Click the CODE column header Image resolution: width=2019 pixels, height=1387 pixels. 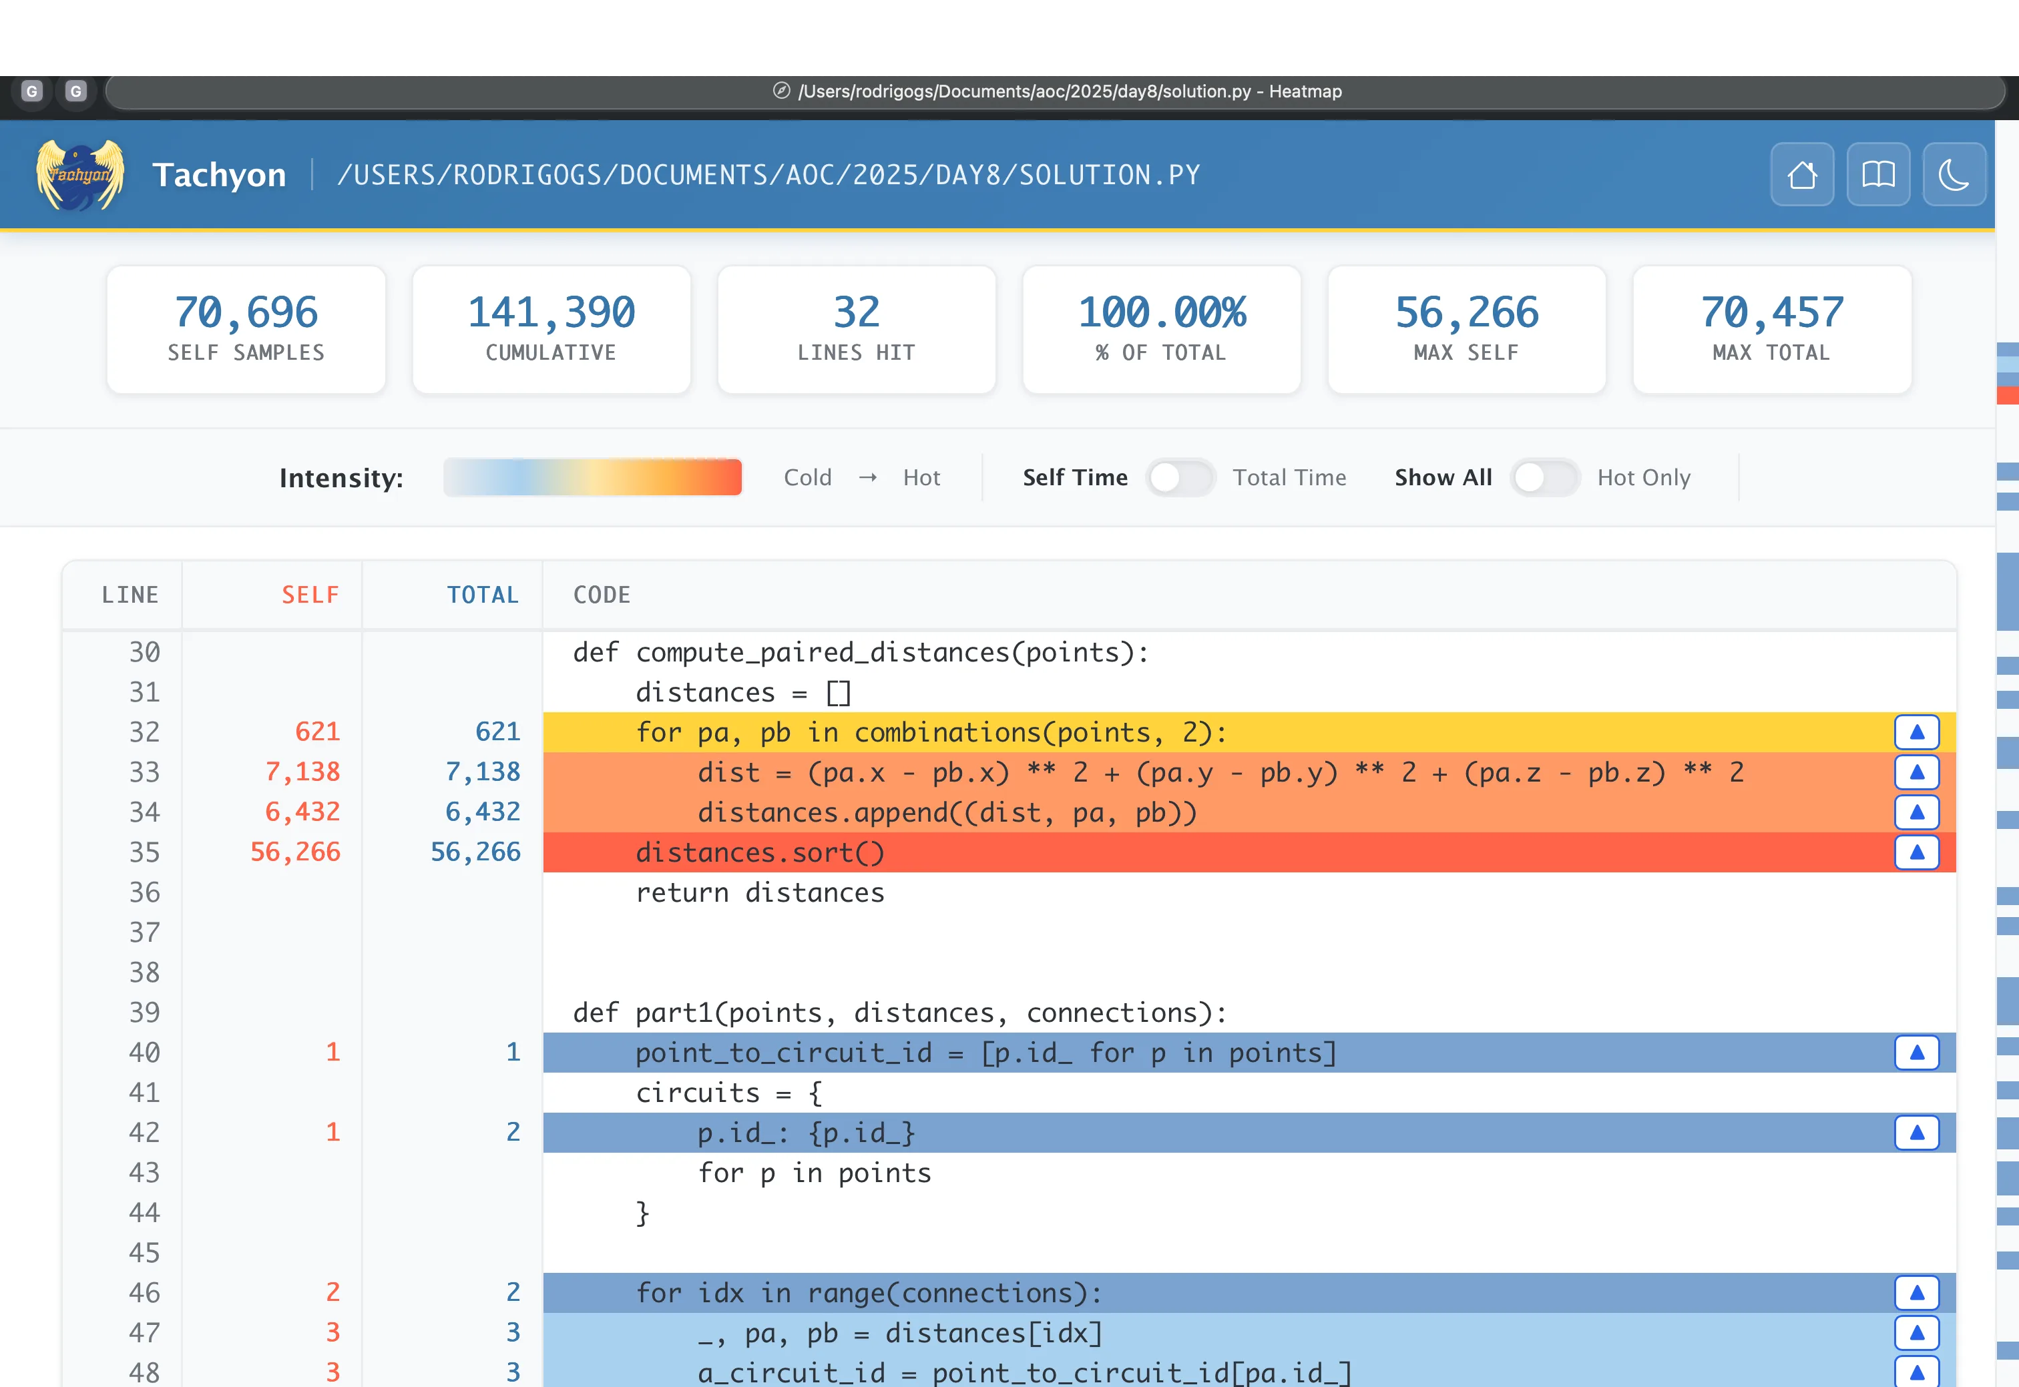click(x=602, y=595)
